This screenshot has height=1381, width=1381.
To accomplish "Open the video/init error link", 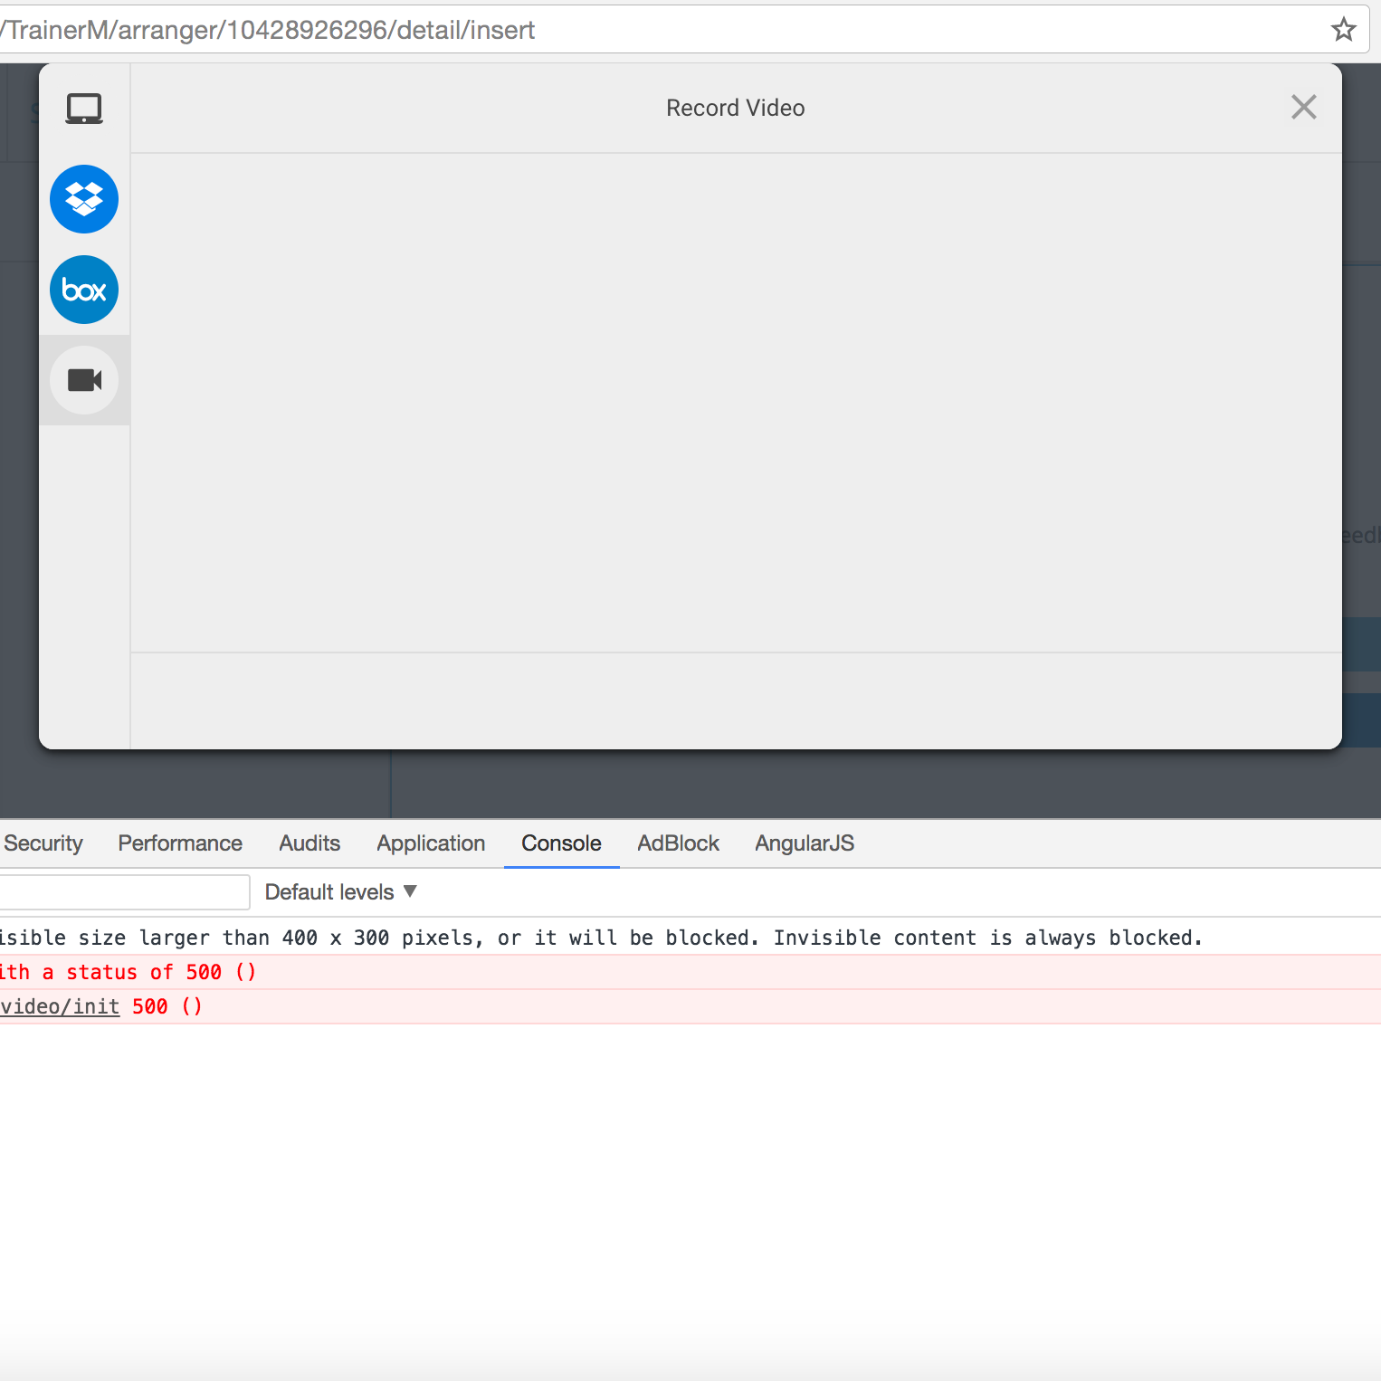I will click(60, 1006).
